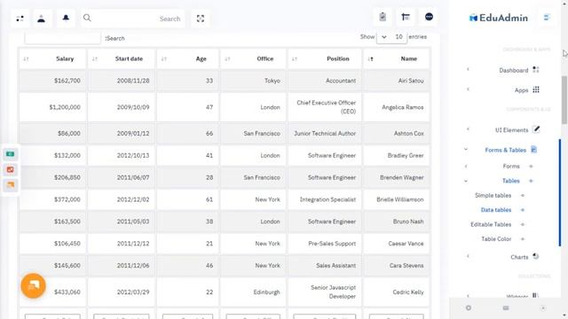
Task: Click the Forms & Tables section label
Action: click(505, 150)
